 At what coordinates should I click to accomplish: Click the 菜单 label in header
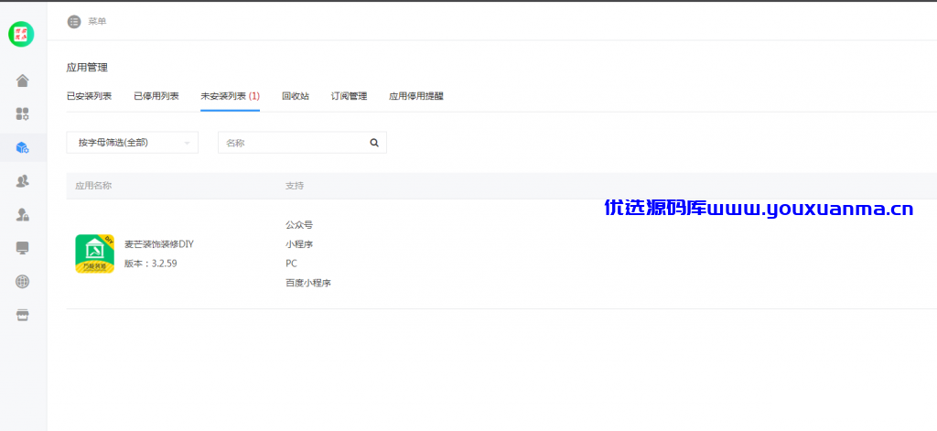pyautogui.click(x=97, y=22)
